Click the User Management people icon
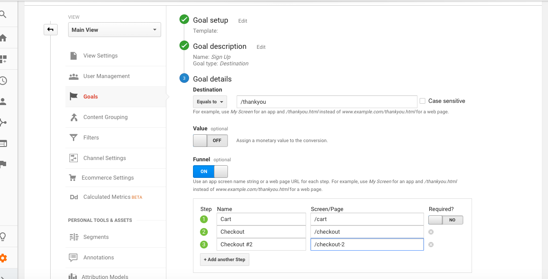Viewport: 548px width, 279px height. pos(73,76)
